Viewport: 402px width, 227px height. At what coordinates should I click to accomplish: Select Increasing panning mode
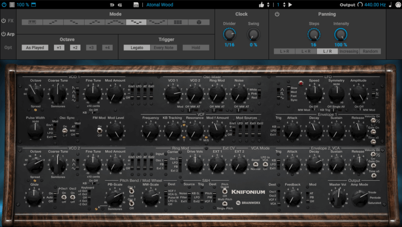(x=348, y=51)
